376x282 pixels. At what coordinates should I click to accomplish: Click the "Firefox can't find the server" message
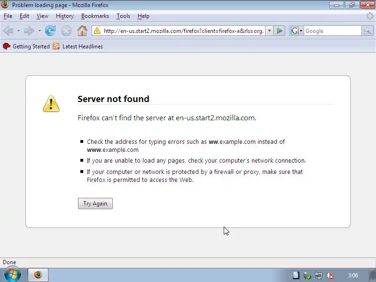coord(167,118)
